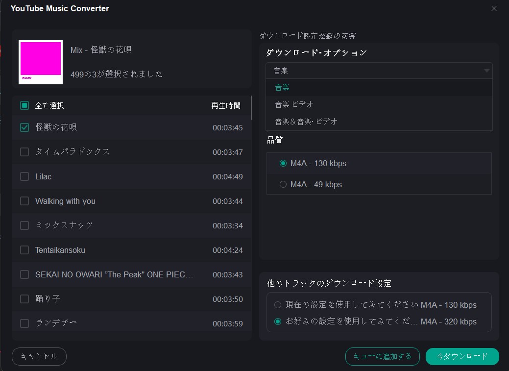The image size is (509, 371).
Task: Select M4A - 130 kbps quality
Action: 283,163
